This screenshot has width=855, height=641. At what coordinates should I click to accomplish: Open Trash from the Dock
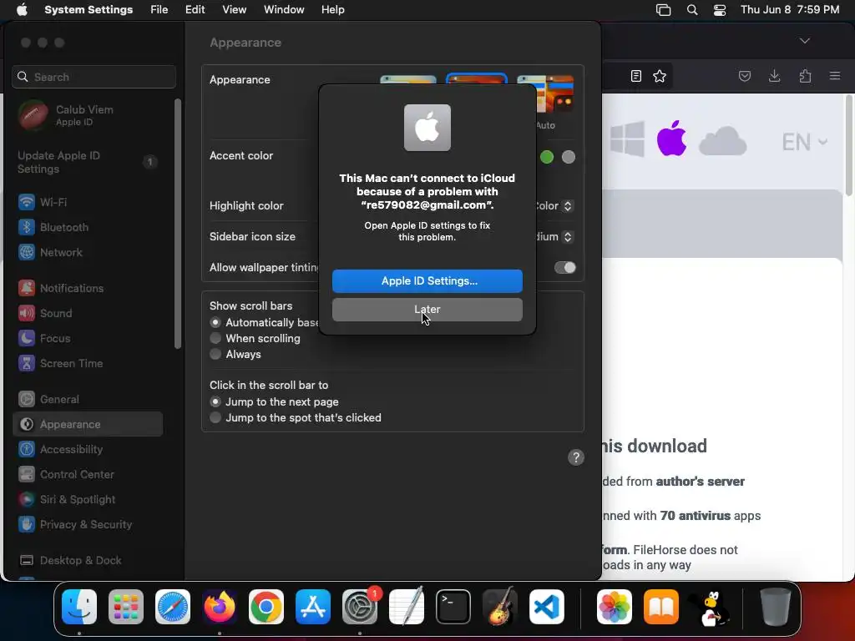[776, 607]
